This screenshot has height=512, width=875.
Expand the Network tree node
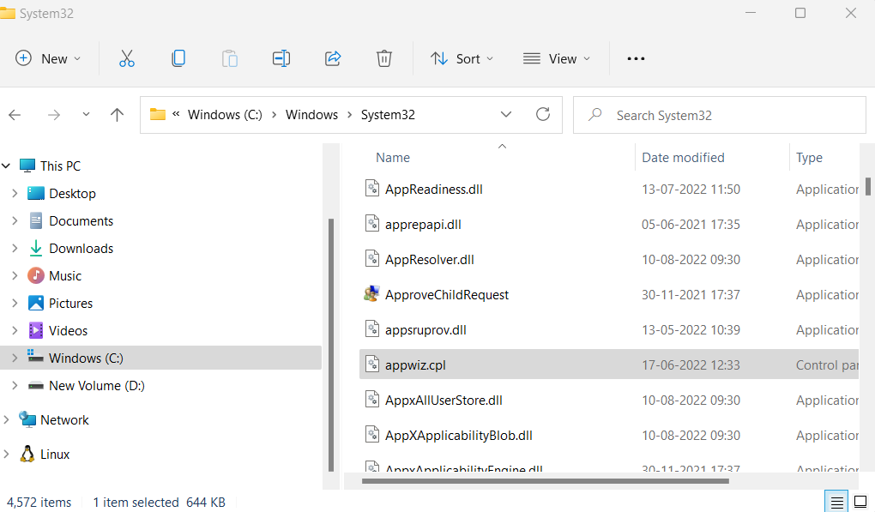[6, 419]
